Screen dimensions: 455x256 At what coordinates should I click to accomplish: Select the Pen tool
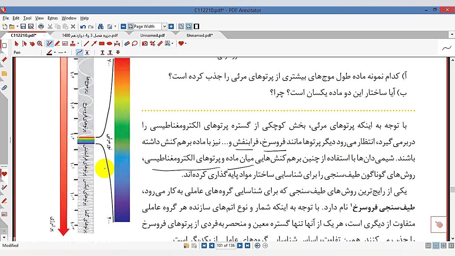49,43
